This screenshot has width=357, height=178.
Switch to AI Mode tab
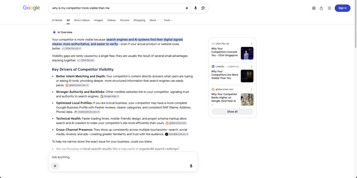coord(57,20)
